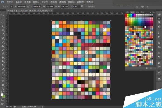This screenshot has height=108, width=162.
Task: Select the Lasso tool
Action: click(3, 23)
